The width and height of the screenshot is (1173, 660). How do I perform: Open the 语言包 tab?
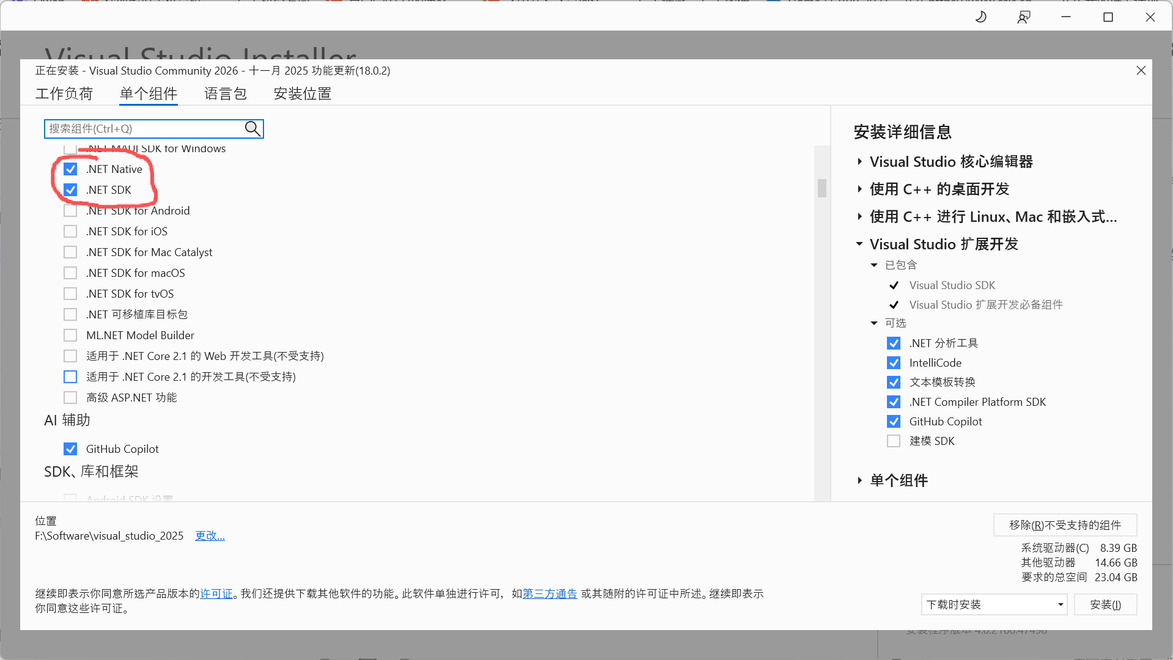click(x=226, y=94)
